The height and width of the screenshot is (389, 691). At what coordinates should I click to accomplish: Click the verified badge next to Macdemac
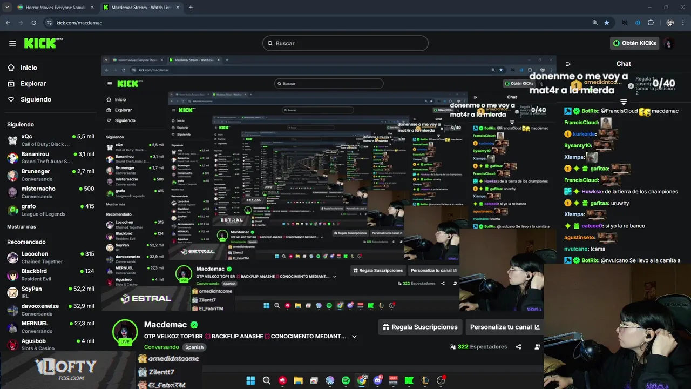pyautogui.click(x=194, y=325)
